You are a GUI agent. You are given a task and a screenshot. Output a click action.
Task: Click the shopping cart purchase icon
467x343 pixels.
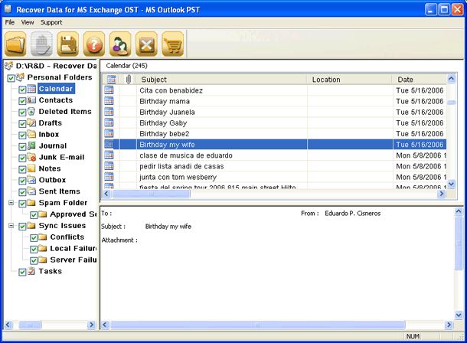tap(173, 44)
